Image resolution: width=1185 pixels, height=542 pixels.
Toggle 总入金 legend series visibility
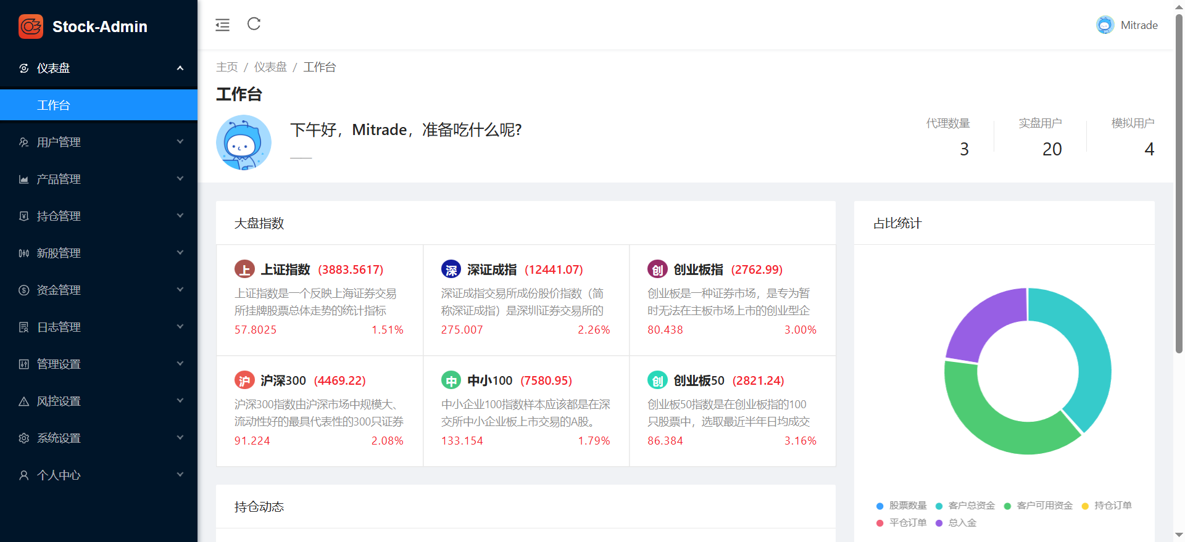[956, 523]
